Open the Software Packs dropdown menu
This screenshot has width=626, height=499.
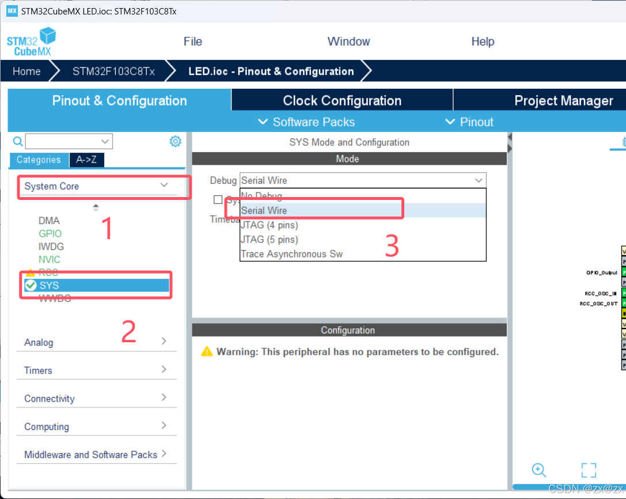click(306, 122)
